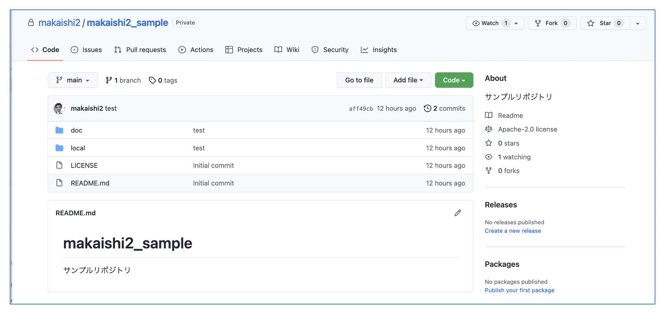This screenshot has height=317, width=670.
Task: Open the star lists dropdown arrow
Action: coord(637,23)
